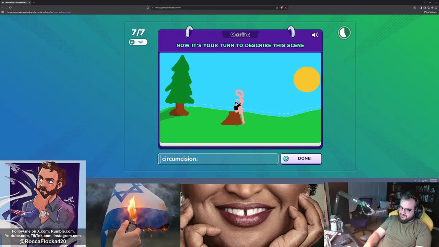The height and width of the screenshot is (247, 439).
Task: Click the microphone icon in system tray
Action: [419, 181]
